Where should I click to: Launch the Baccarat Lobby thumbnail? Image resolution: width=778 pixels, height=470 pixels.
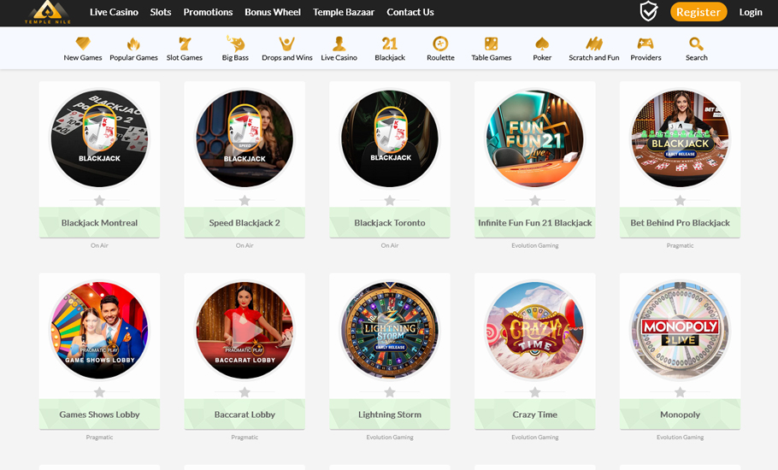245,331
